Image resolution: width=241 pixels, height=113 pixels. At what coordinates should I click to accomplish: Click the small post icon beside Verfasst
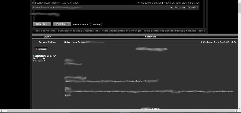click(202, 42)
